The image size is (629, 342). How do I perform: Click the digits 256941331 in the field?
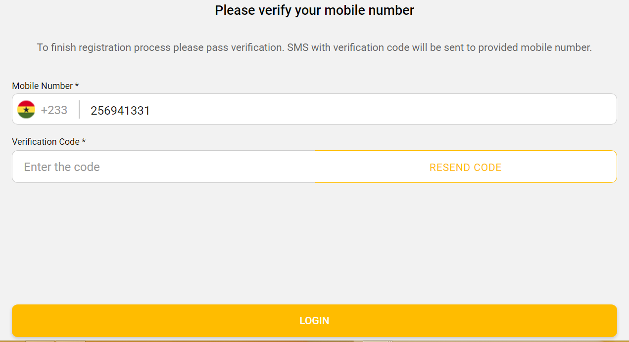120,110
